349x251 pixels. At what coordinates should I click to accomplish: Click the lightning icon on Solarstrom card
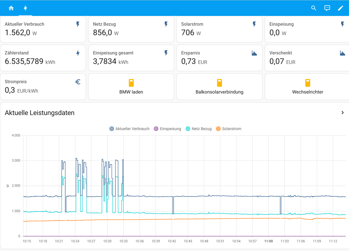pyautogui.click(x=254, y=24)
